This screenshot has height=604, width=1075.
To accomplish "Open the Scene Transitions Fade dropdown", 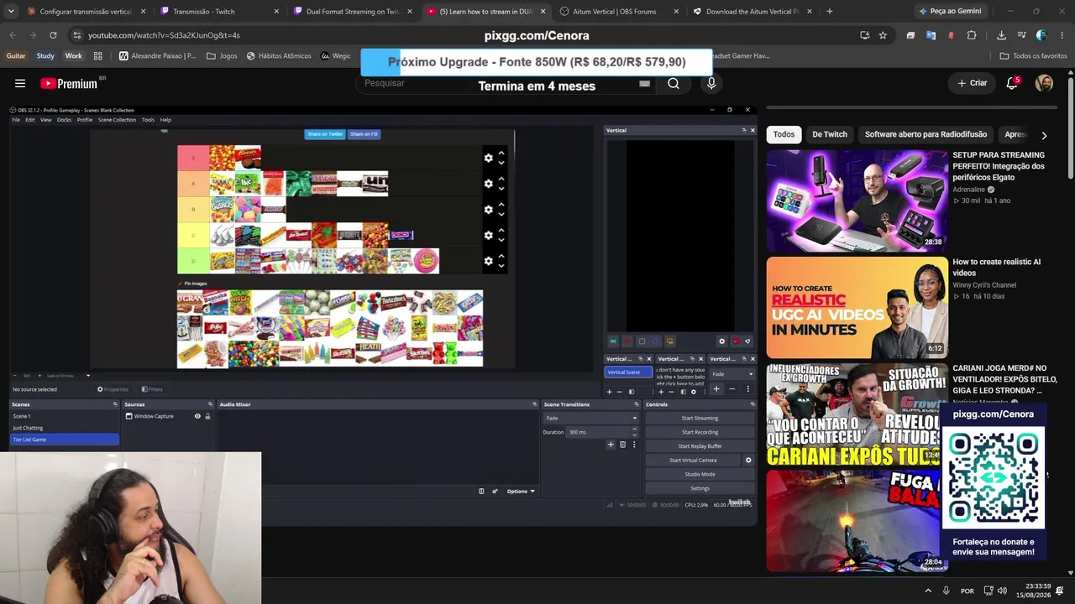I will 591,418.
